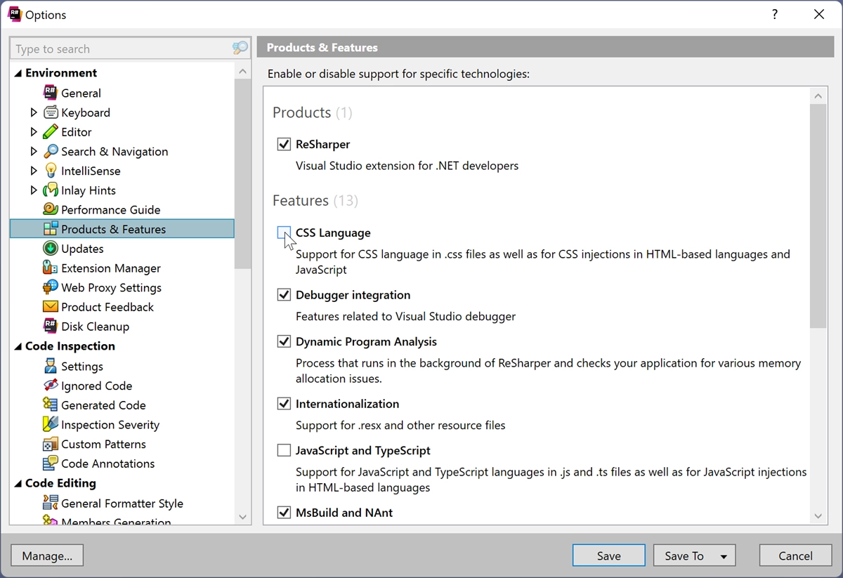The width and height of the screenshot is (843, 578).
Task: Collapse the Environment section
Action: coord(18,74)
